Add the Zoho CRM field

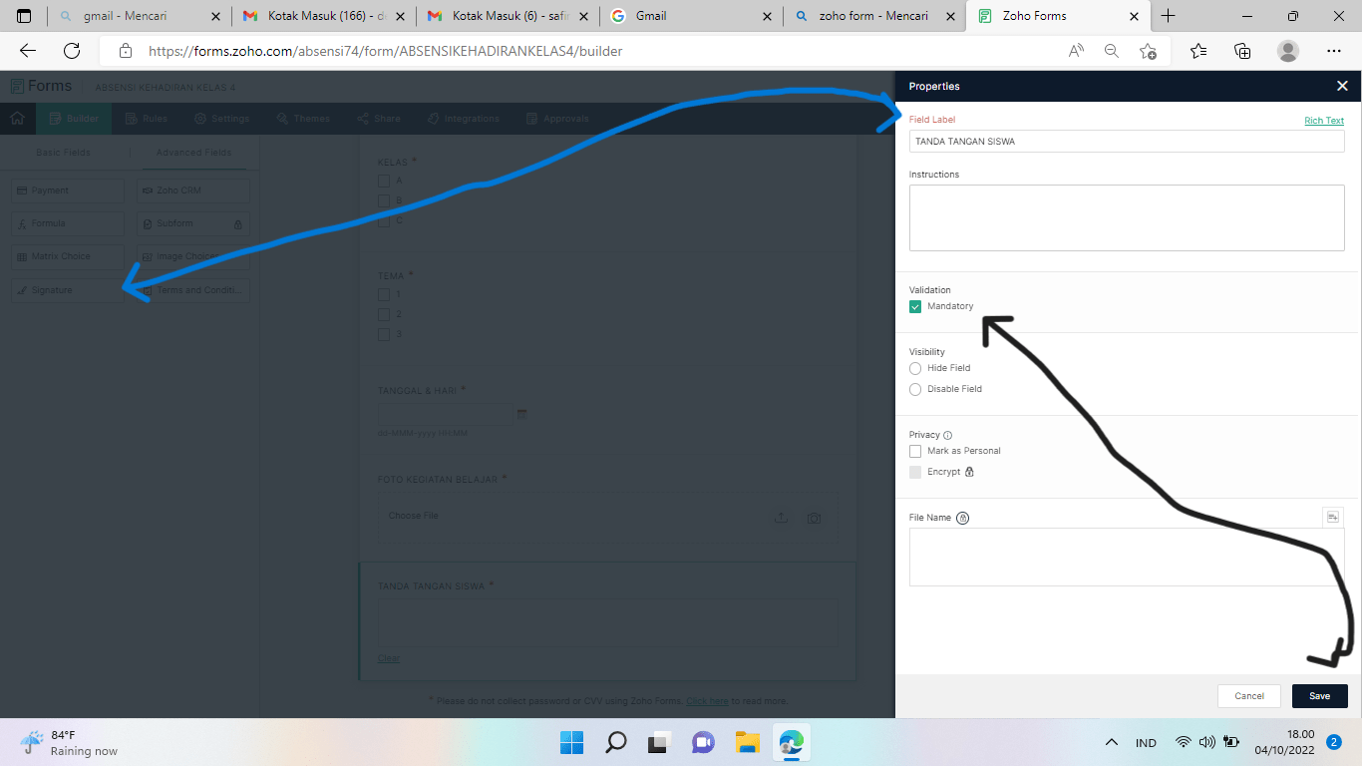pyautogui.click(x=192, y=191)
